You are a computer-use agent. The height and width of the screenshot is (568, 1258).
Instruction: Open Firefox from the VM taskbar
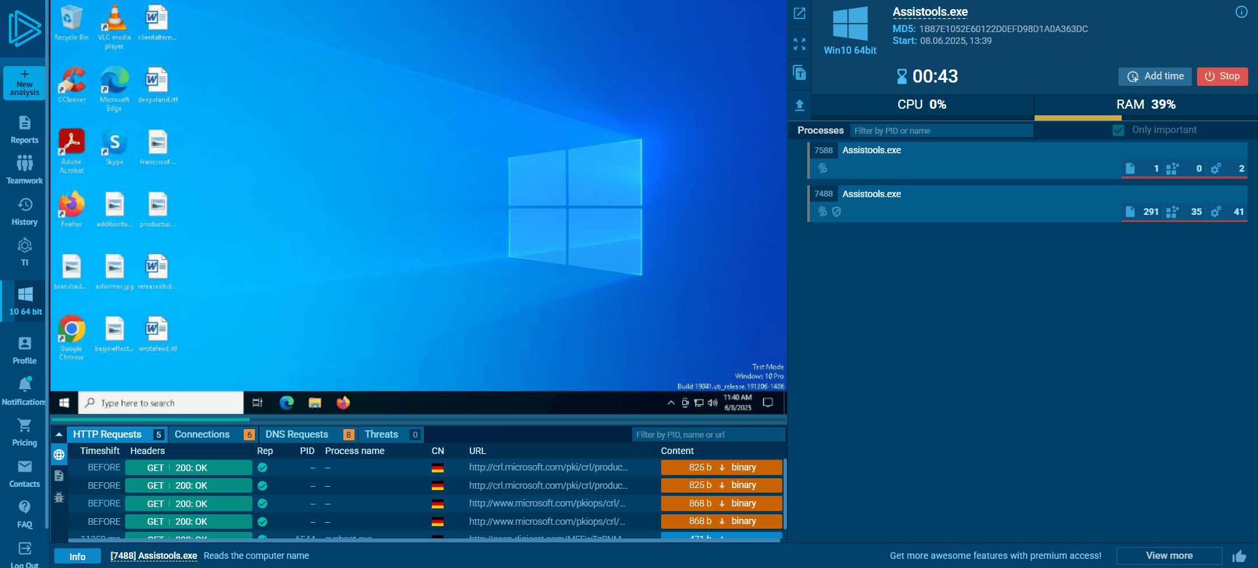(343, 403)
